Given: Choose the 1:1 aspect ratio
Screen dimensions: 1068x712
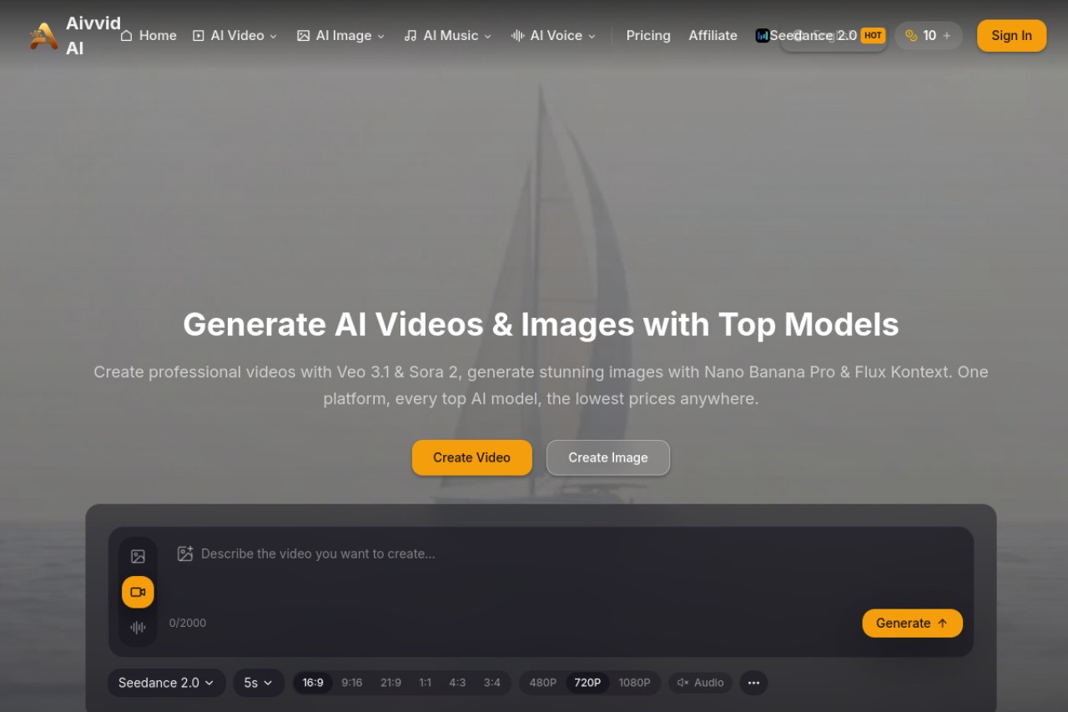Looking at the screenshot, I should tap(426, 683).
